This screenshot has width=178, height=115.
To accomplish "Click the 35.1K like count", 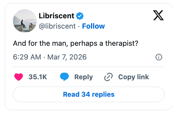I will coord(38,77).
